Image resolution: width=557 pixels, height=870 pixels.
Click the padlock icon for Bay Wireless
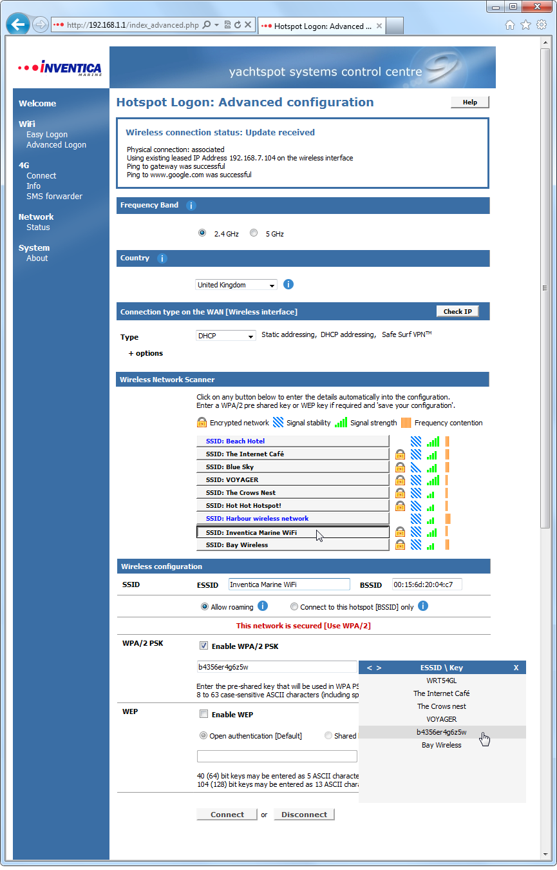coord(400,545)
